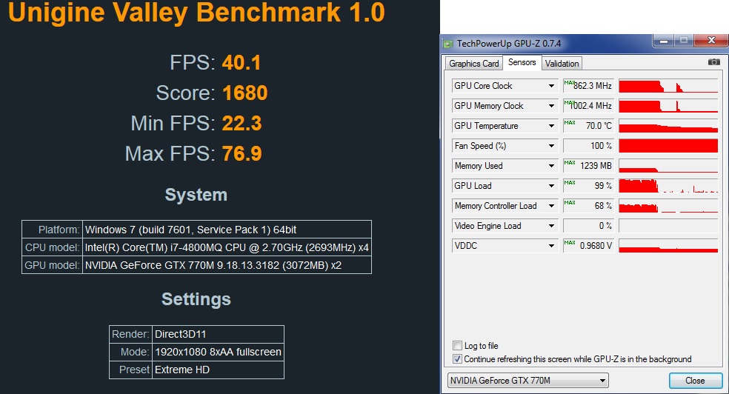The height and width of the screenshot is (394, 729).
Task: Click the Windows 7 platform cell
Action: coord(227,230)
